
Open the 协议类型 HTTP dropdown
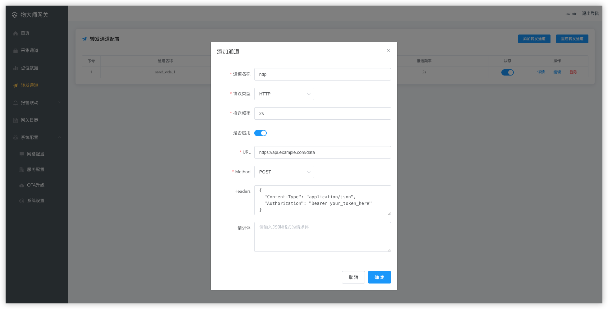click(284, 94)
